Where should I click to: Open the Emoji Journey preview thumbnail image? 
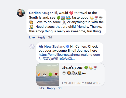point(48,75)
